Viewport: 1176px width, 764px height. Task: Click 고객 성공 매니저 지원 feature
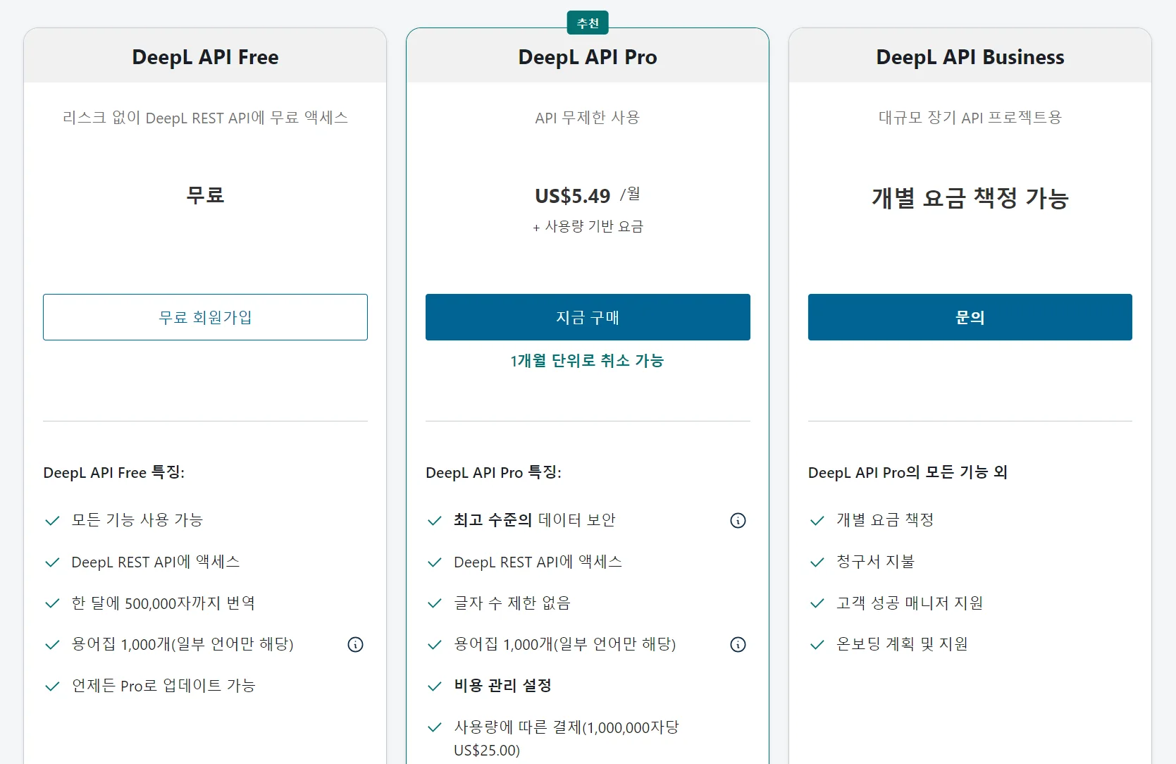(910, 603)
